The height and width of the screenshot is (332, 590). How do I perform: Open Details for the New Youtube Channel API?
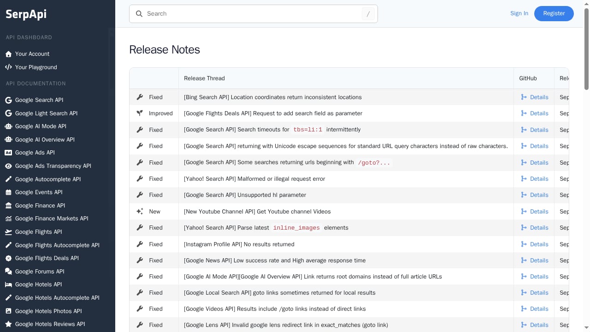pos(535,212)
